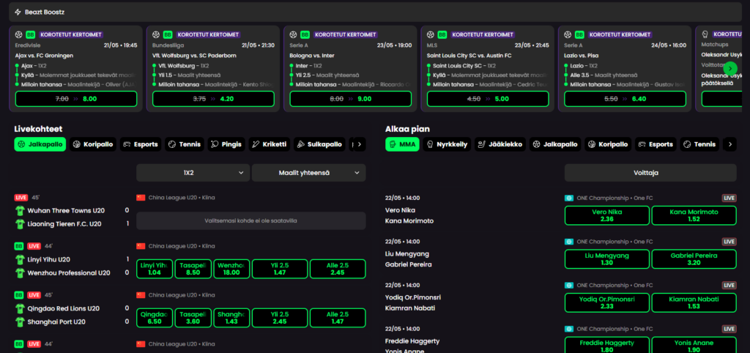Open Vero Nika vs Kana Morimoto fight
Viewport: 750px width, 353px height.
(x=409, y=215)
